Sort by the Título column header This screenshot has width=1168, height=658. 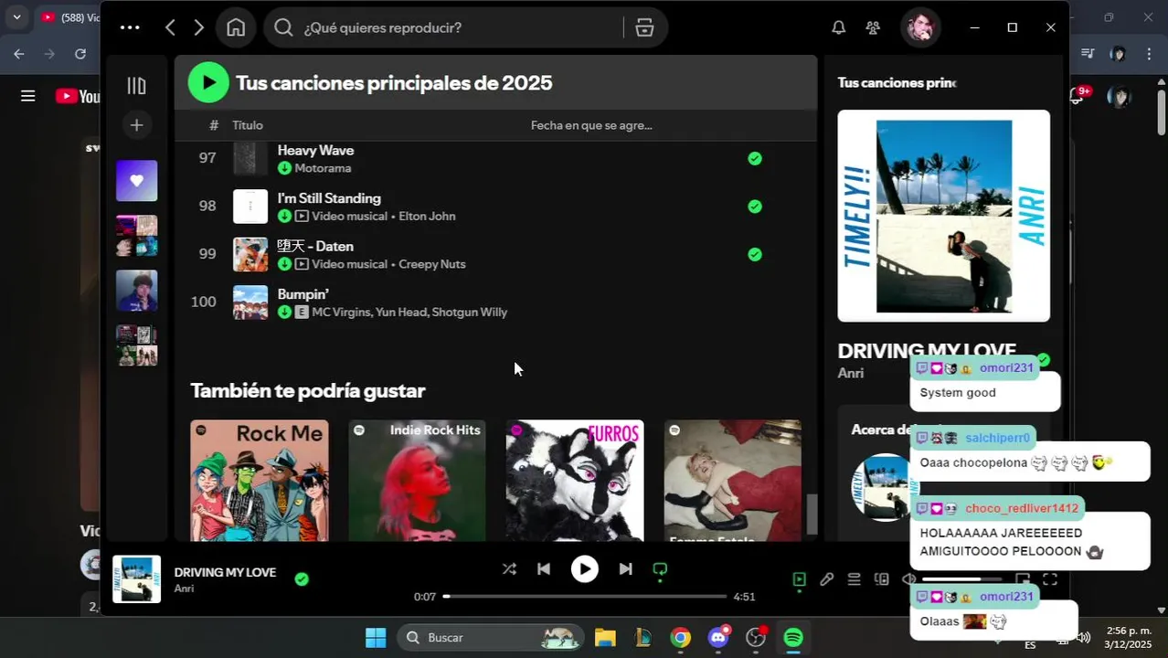pyautogui.click(x=248, y=125)
